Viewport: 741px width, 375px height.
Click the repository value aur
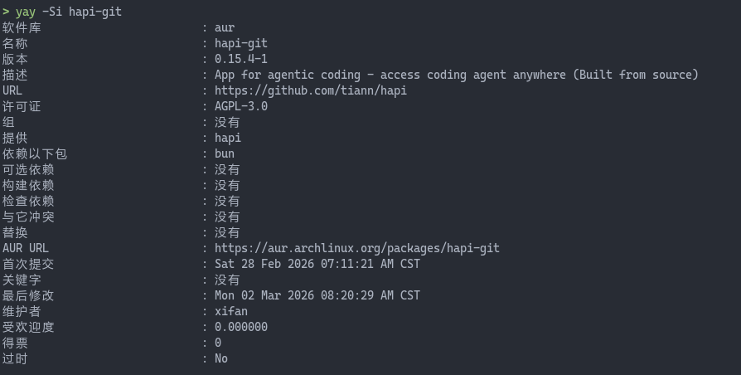pos(225,27)
